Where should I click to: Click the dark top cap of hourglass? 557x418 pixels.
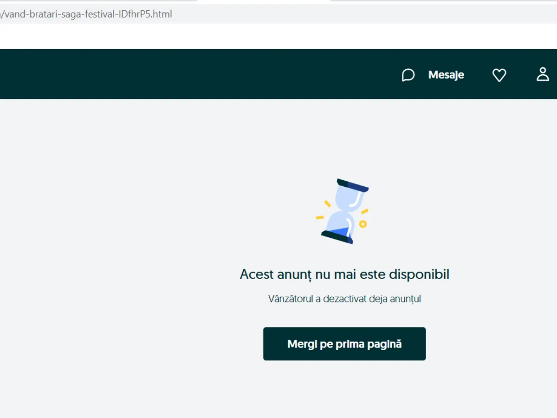coord(352,185)
